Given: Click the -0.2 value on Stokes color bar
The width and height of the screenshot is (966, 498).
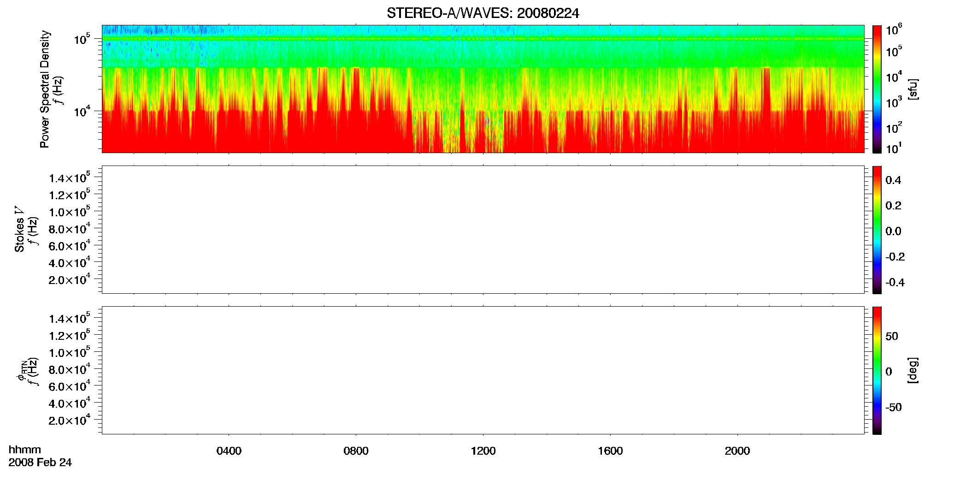Looking at the screenshot, I should (x=895, y=257).
